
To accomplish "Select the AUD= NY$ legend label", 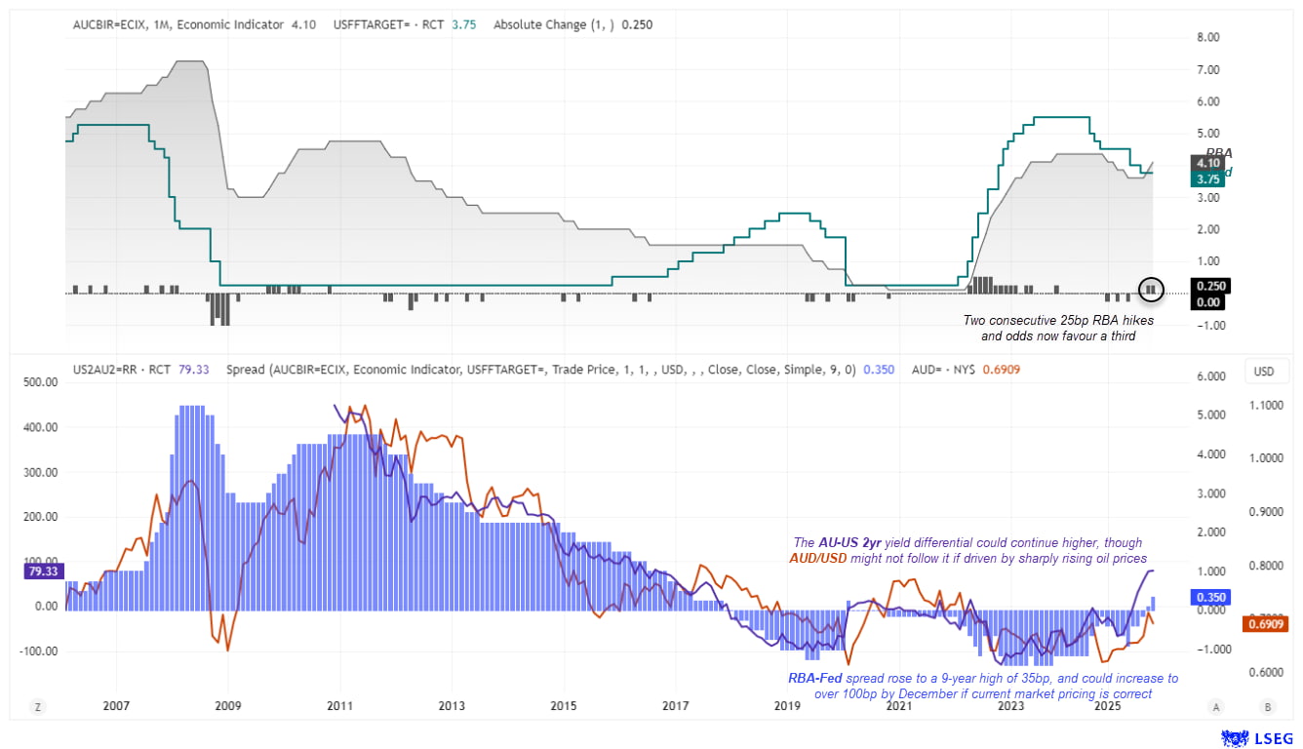I will [x=941, y=370].
